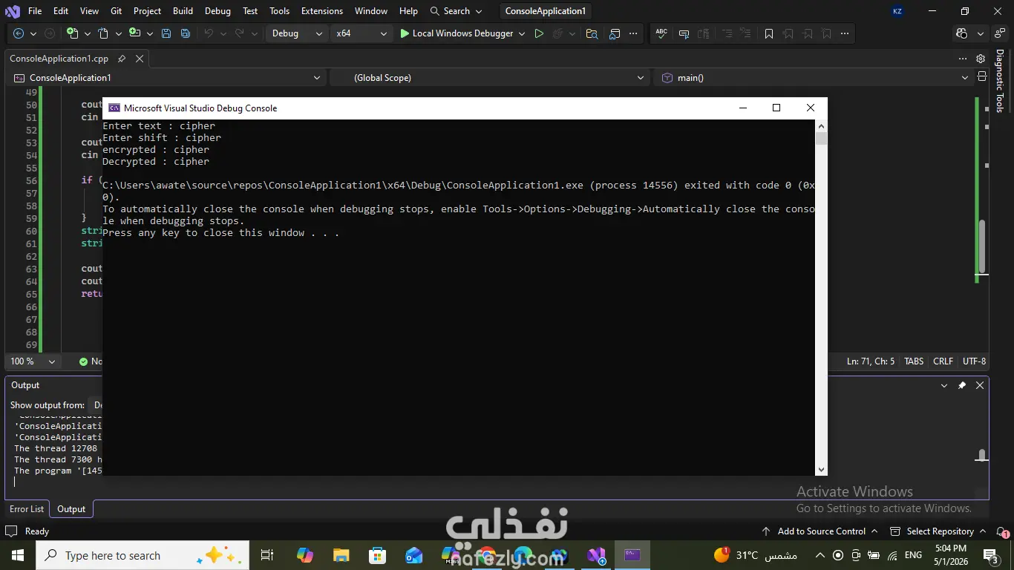Open editor settings gear icon
This screenshot has width=1014, height=570.
click(x=981, y=59)
